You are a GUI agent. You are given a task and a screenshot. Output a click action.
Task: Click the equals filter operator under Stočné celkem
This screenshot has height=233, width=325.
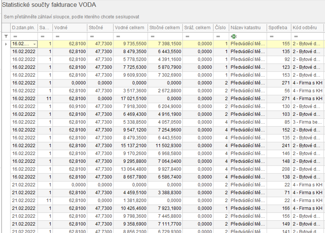(x=153, y=36)
